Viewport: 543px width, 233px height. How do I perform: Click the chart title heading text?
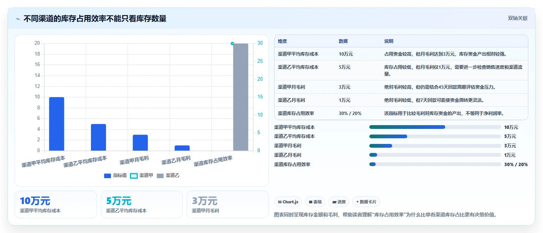click(x=95, y=18)
